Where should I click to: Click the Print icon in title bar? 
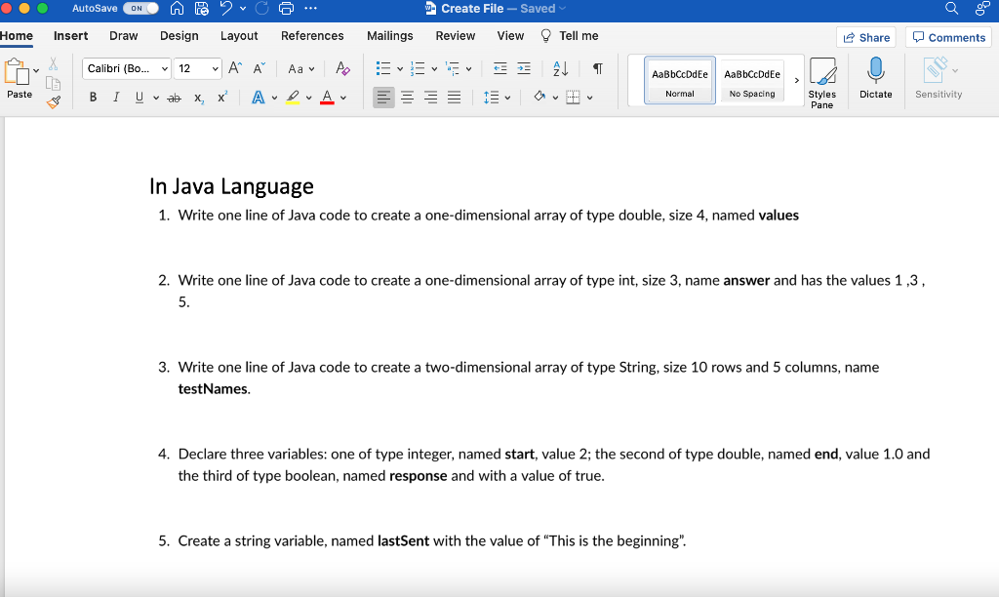click(287, 9)
